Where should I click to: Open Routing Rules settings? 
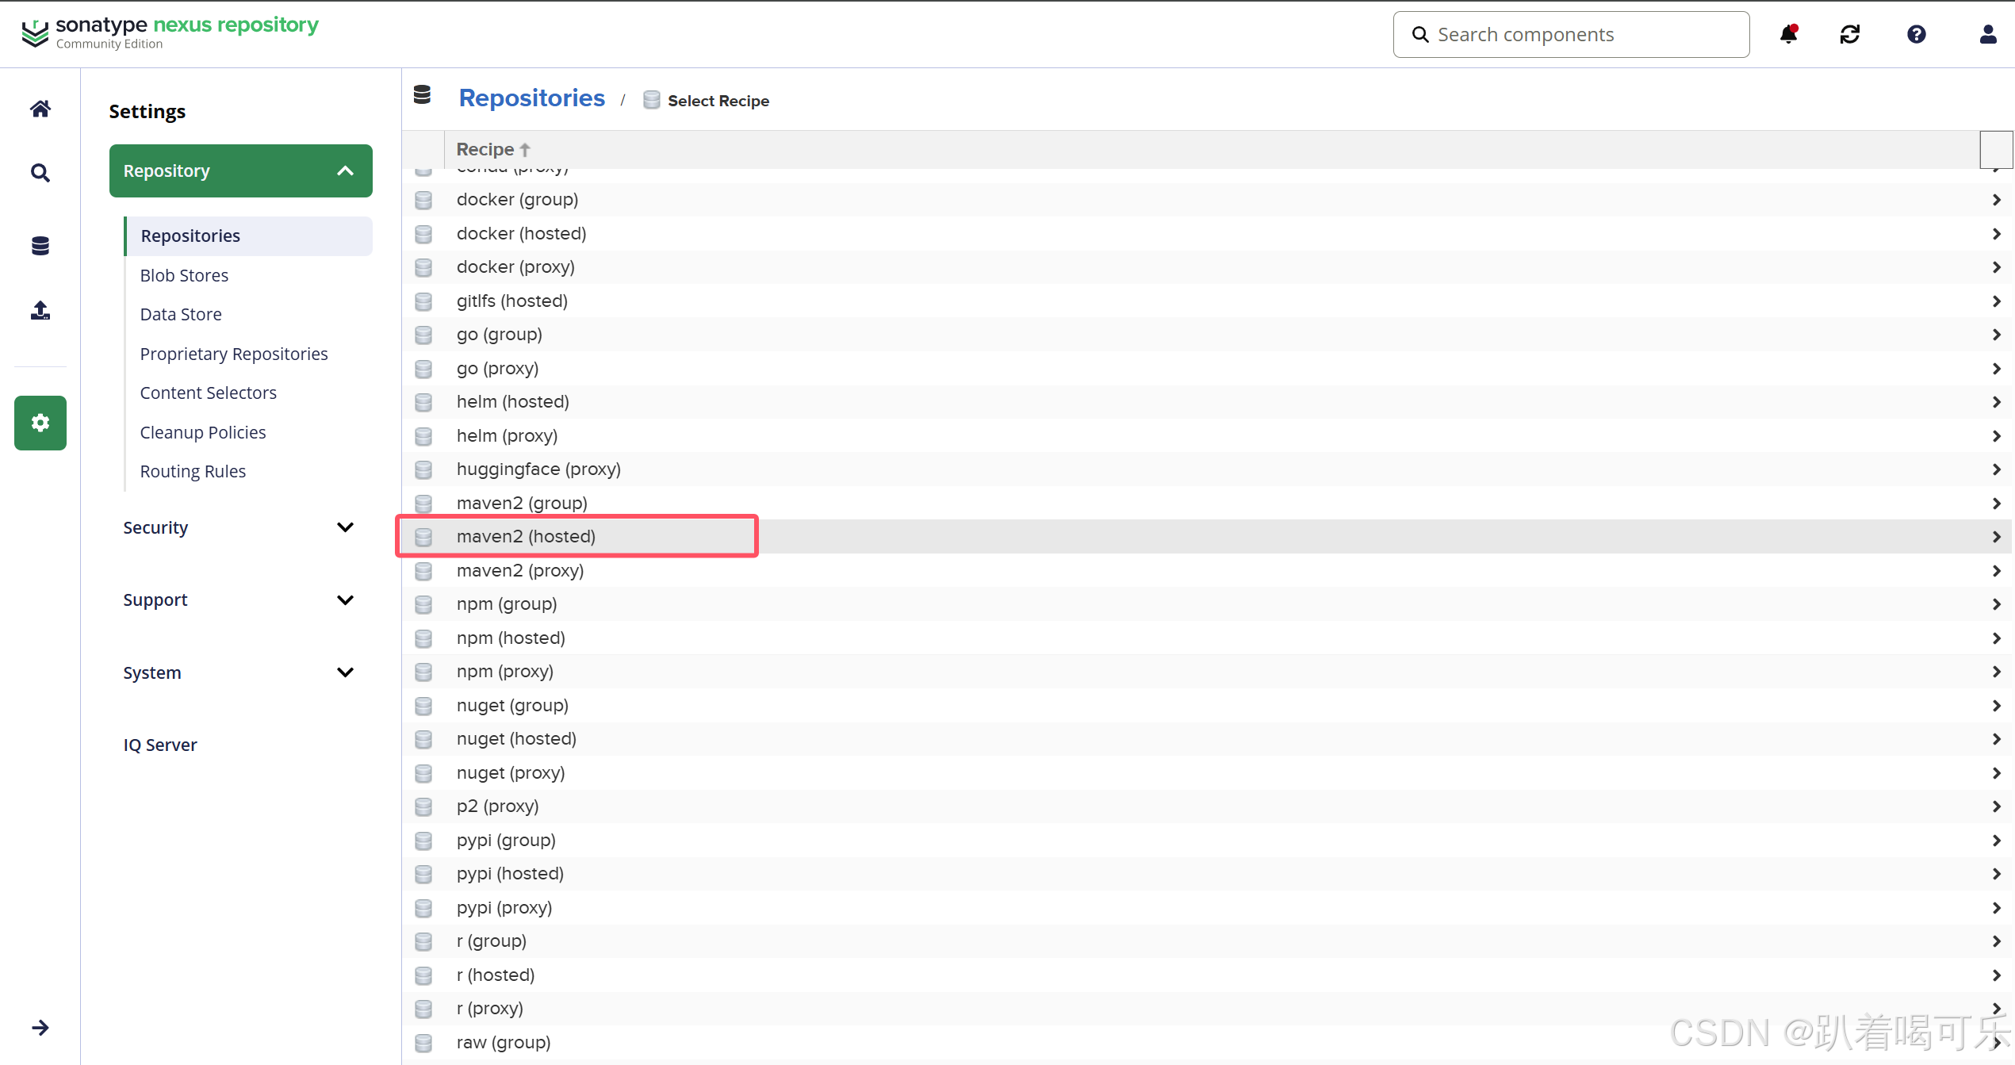[x=193, y=471]
